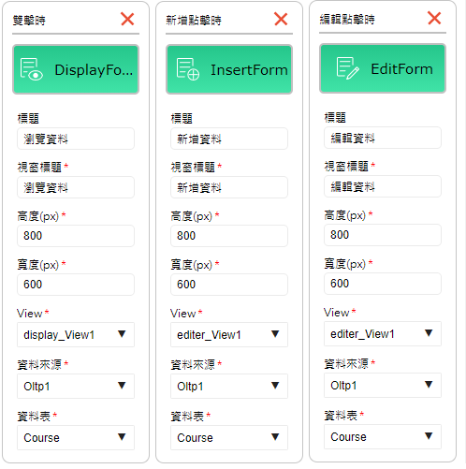Click the 視窗標題 field containing 新增資料
Image resolution: width=466 pixels, height=469 pixels.
click(229, 187)
